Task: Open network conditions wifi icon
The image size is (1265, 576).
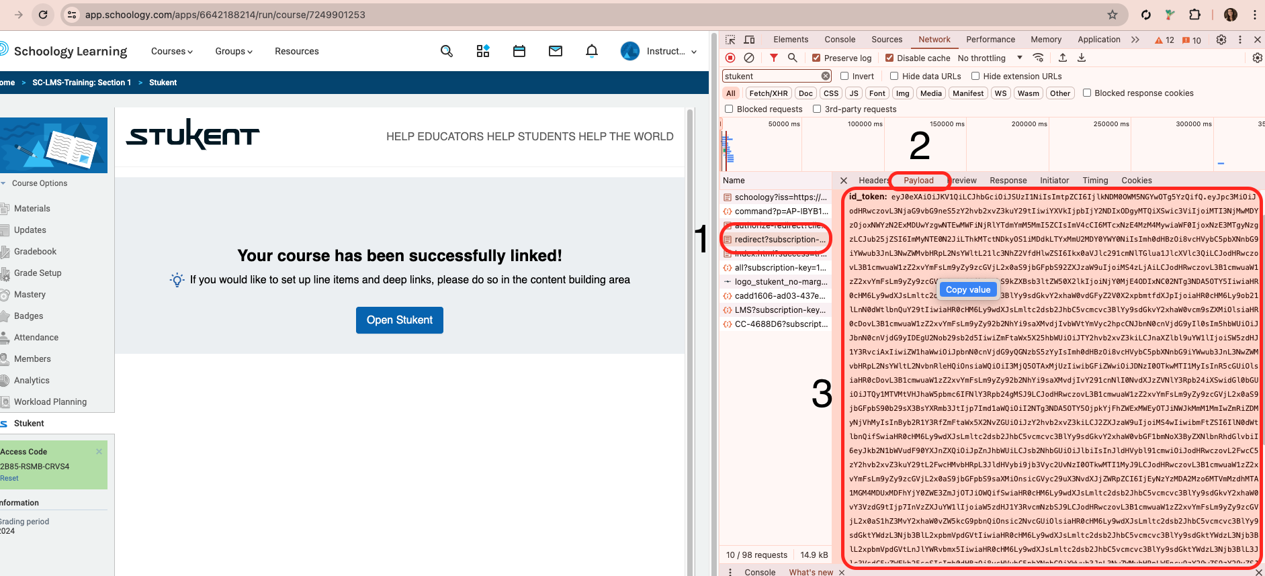Action: (x=1039, y=58)
